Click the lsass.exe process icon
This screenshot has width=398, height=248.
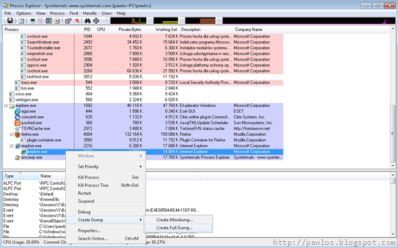click(17, 83)
